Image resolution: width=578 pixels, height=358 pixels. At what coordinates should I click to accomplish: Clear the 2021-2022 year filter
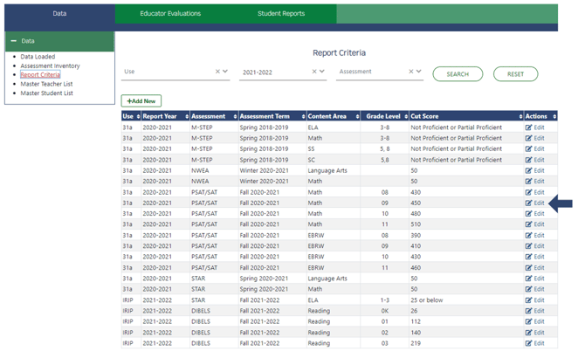tap(314, 72)
